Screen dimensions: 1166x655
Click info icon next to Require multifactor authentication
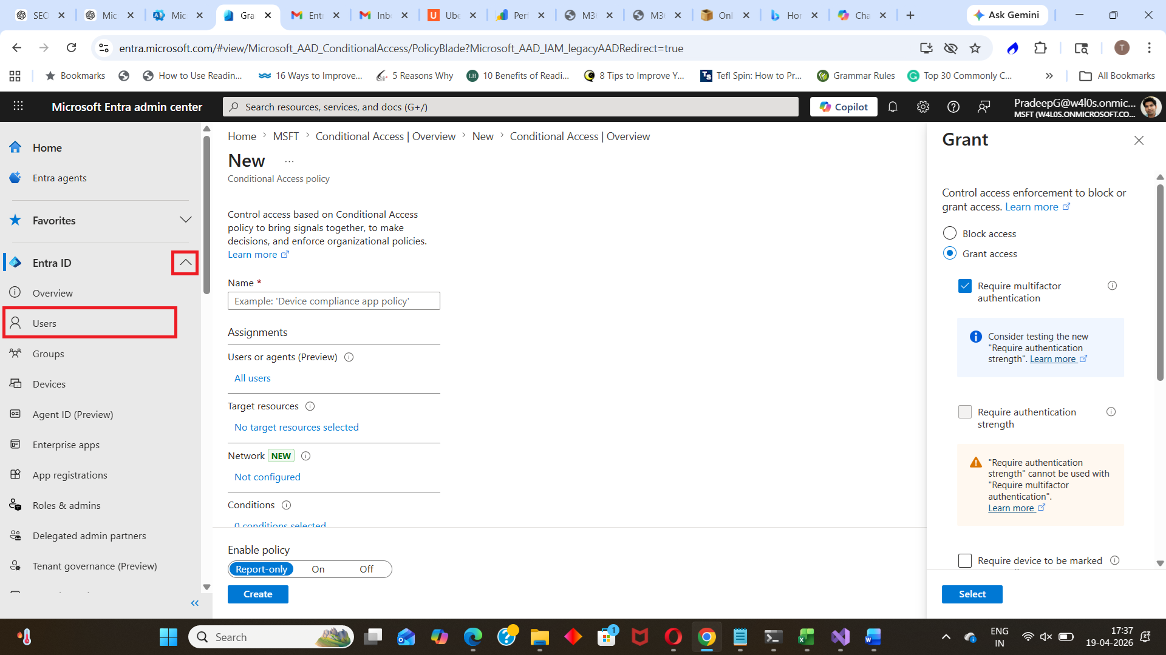coord(1112,286)
